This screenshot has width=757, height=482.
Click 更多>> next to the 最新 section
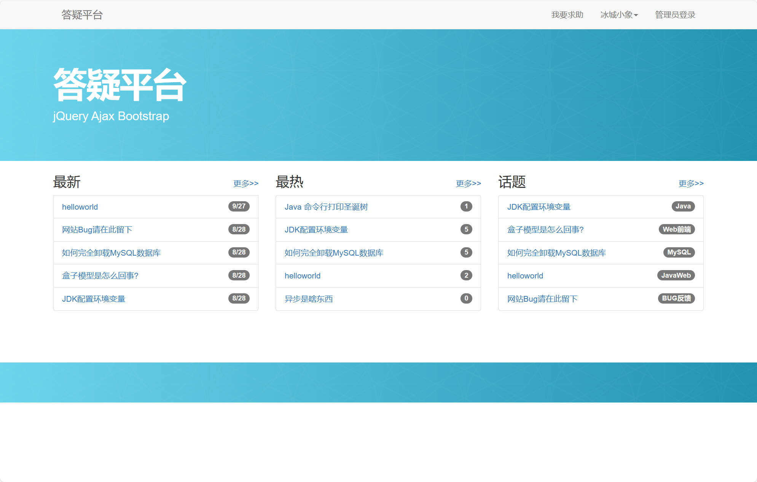[245, 183]
